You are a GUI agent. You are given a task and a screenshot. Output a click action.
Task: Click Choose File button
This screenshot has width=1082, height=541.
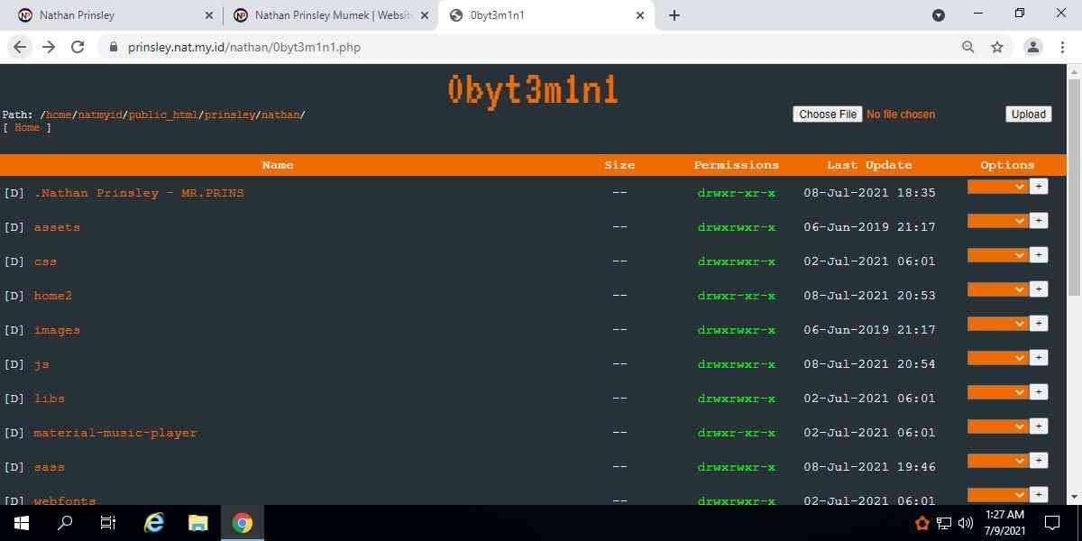pyautogui.click(x=828, y=115)
